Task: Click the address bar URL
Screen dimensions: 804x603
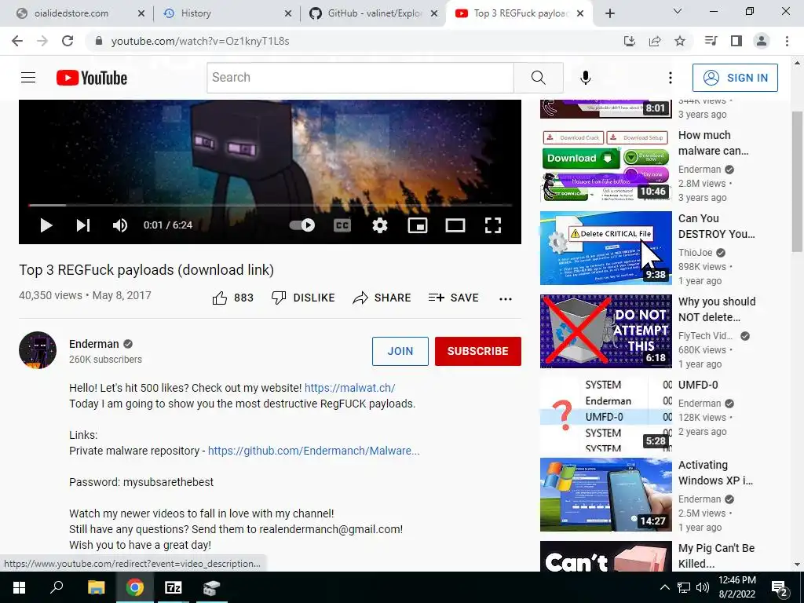Action: click(x=200, y=41)
